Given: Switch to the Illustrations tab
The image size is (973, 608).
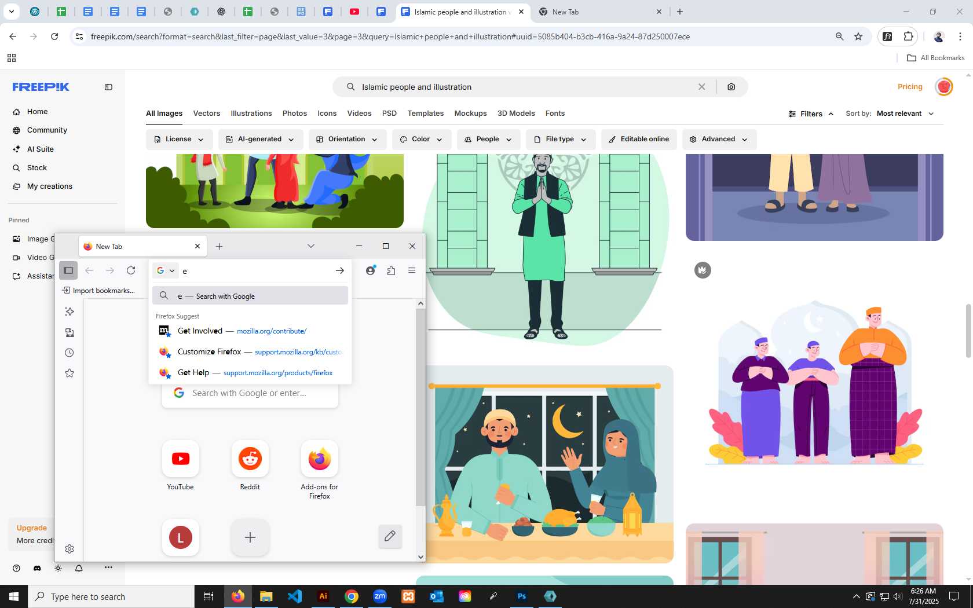Looking at the screenshot, I should point(251,113).
